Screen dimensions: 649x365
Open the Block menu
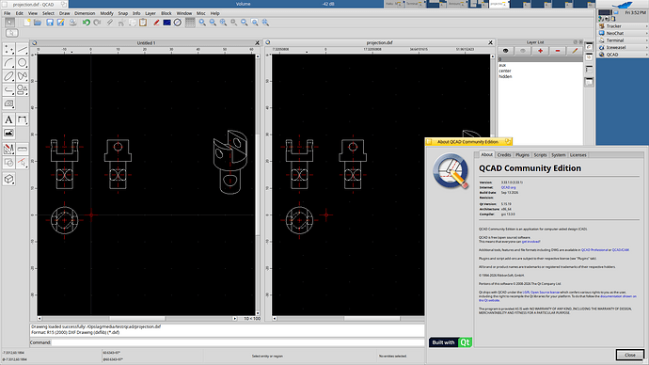tap(166, 13)
